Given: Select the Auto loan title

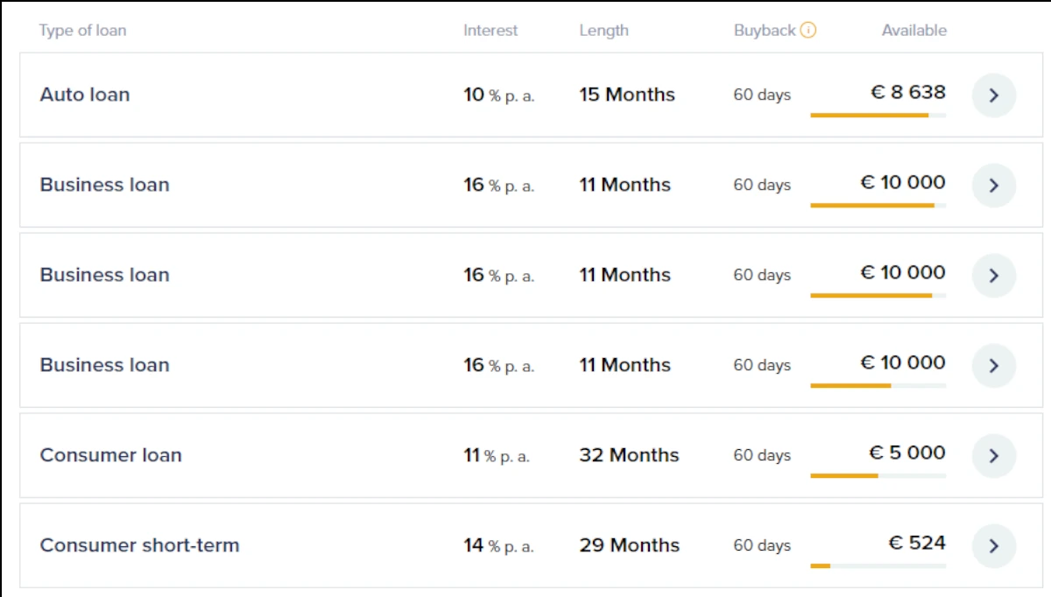Looking at the screenshot, I should pyautogui.click(x=85, y=95).
